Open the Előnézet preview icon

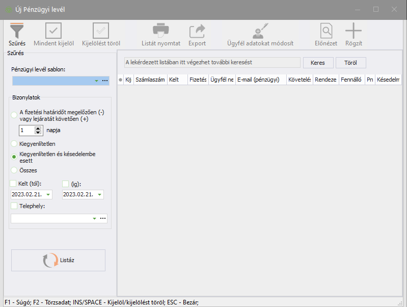325,32
